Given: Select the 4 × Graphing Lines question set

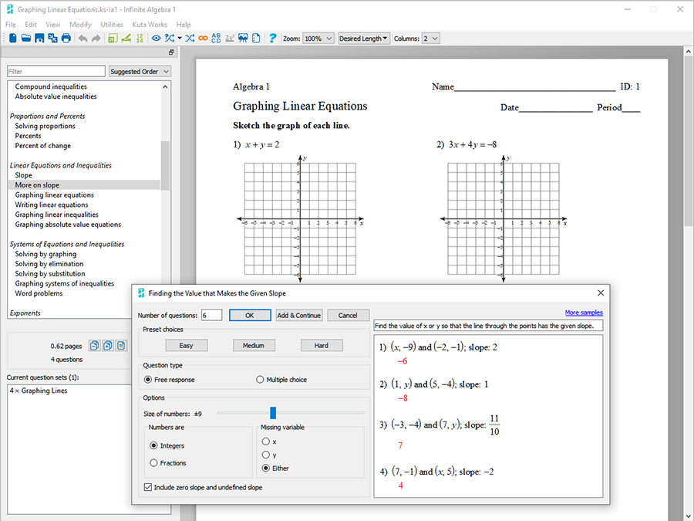Looking at the screenshot, I should pos(39,391).
